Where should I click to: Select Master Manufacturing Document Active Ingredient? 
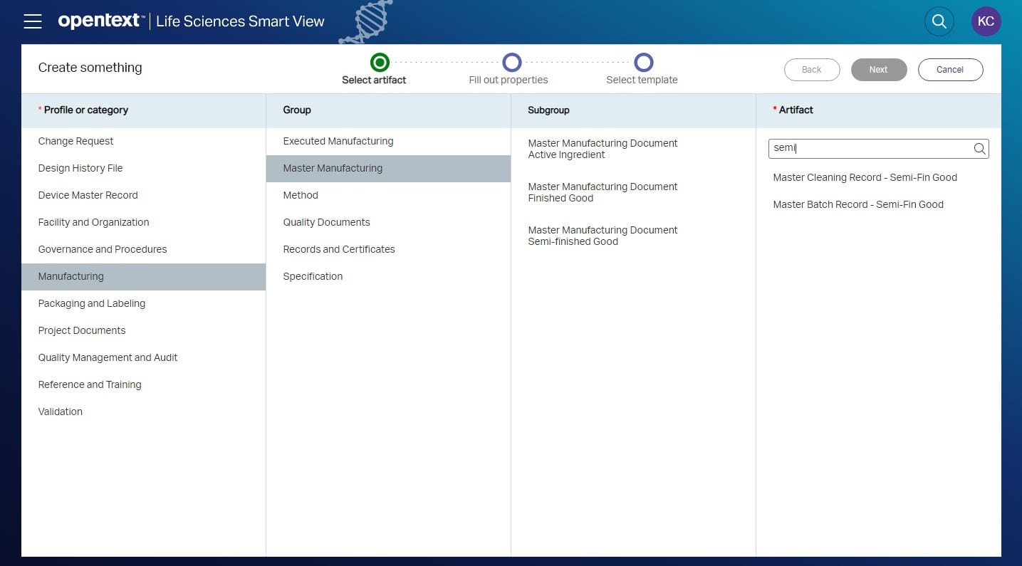603,149
